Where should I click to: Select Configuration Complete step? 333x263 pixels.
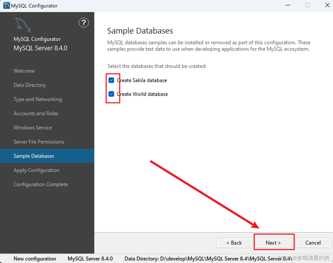[41, 185]
